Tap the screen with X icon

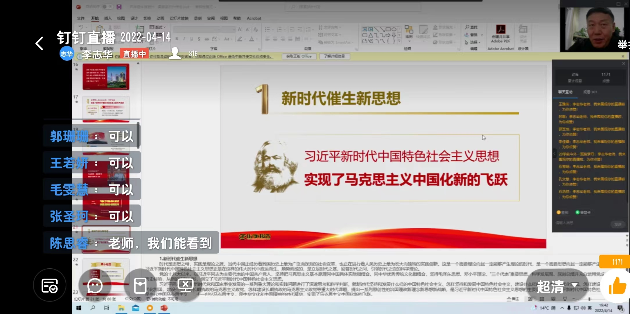coord(186,286)
